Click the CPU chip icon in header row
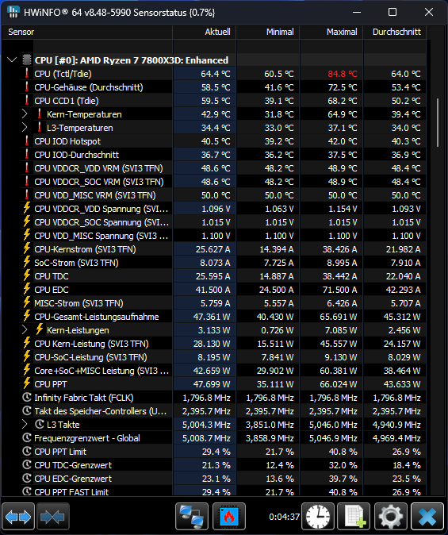Viewport: 448px width, 535px height. coord(27,60)
